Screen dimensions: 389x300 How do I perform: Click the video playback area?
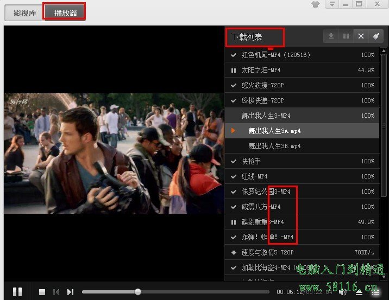(114, 154)
